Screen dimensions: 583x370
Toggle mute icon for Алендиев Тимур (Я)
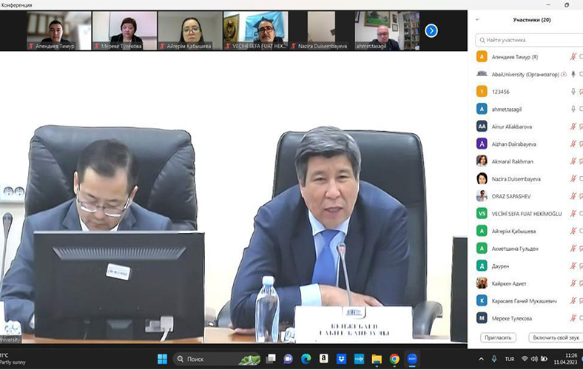pyautogui.click(x=573, y=56)
